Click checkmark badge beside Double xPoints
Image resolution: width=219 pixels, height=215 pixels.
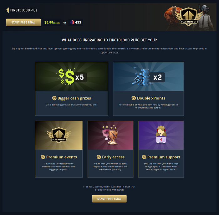point(134,98)
